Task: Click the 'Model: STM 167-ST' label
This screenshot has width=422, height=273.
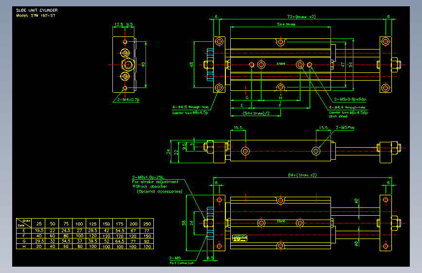Action: pos(36,16)
